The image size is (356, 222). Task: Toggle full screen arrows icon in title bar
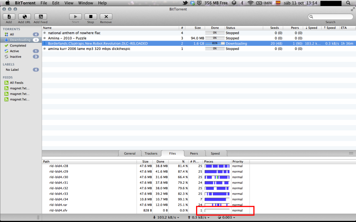pyautogui.click(x=353, y=9)
